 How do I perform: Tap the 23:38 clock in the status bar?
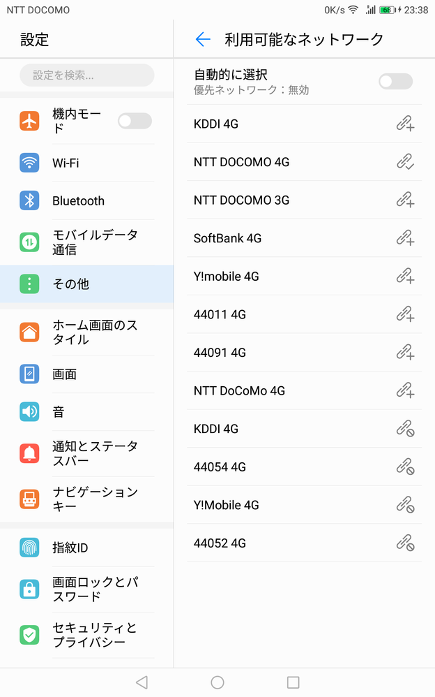[x=416, y=10]
